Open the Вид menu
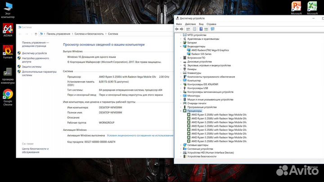 pyautogui.click(x=201, y=24)
